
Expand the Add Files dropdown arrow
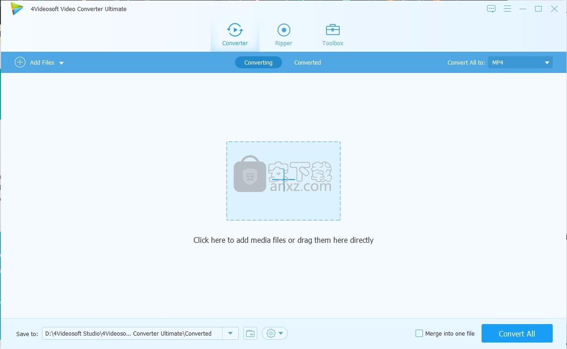coord(61,63)
